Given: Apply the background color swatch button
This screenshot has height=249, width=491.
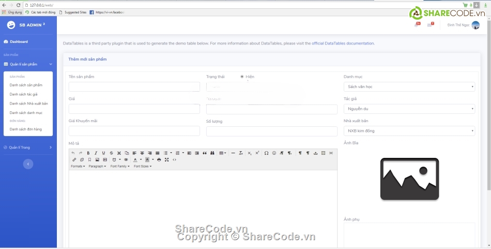Looking at the screenshot, I should tap(147, 159).
